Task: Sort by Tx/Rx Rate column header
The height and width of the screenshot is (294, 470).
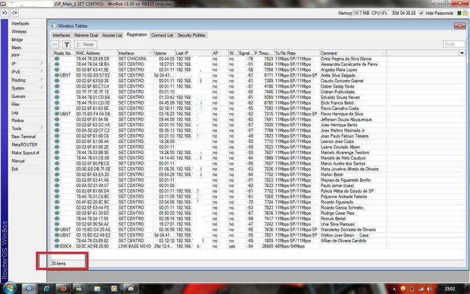Action: [x=297, y=53]
